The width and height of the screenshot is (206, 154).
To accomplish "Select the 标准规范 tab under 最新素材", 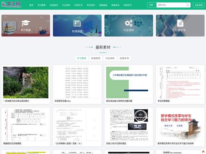I will (96, 58).
